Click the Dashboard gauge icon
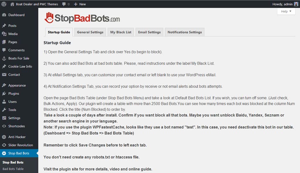The image size is (300, 173). (x=4, y=15)
